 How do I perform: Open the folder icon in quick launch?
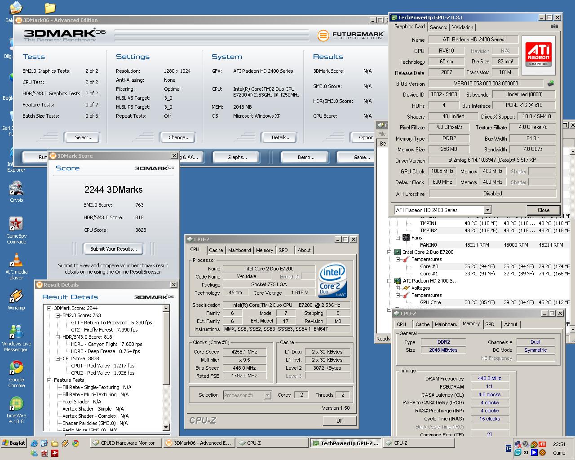(x=55, y=443)
